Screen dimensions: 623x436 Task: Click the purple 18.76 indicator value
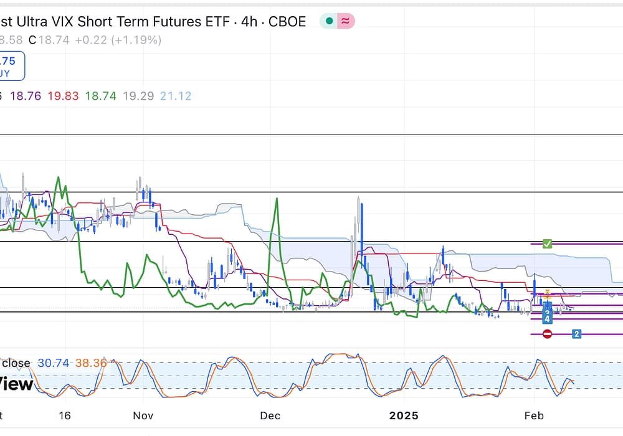26,96
